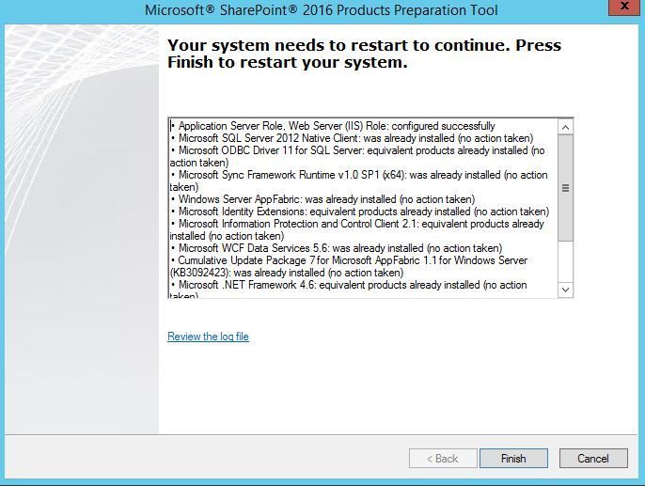This screenshot has height=486, width=645.
Task: Click the restart to continue heading text
Action: pos(364,54)
